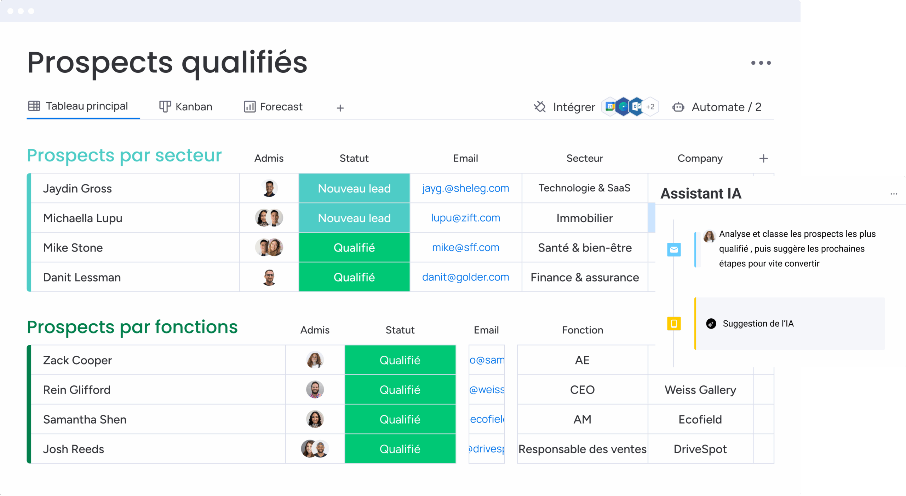Screen dimensions: 906x496
Task: Switch to the Kanban view tab
Action: pos(185,107)
